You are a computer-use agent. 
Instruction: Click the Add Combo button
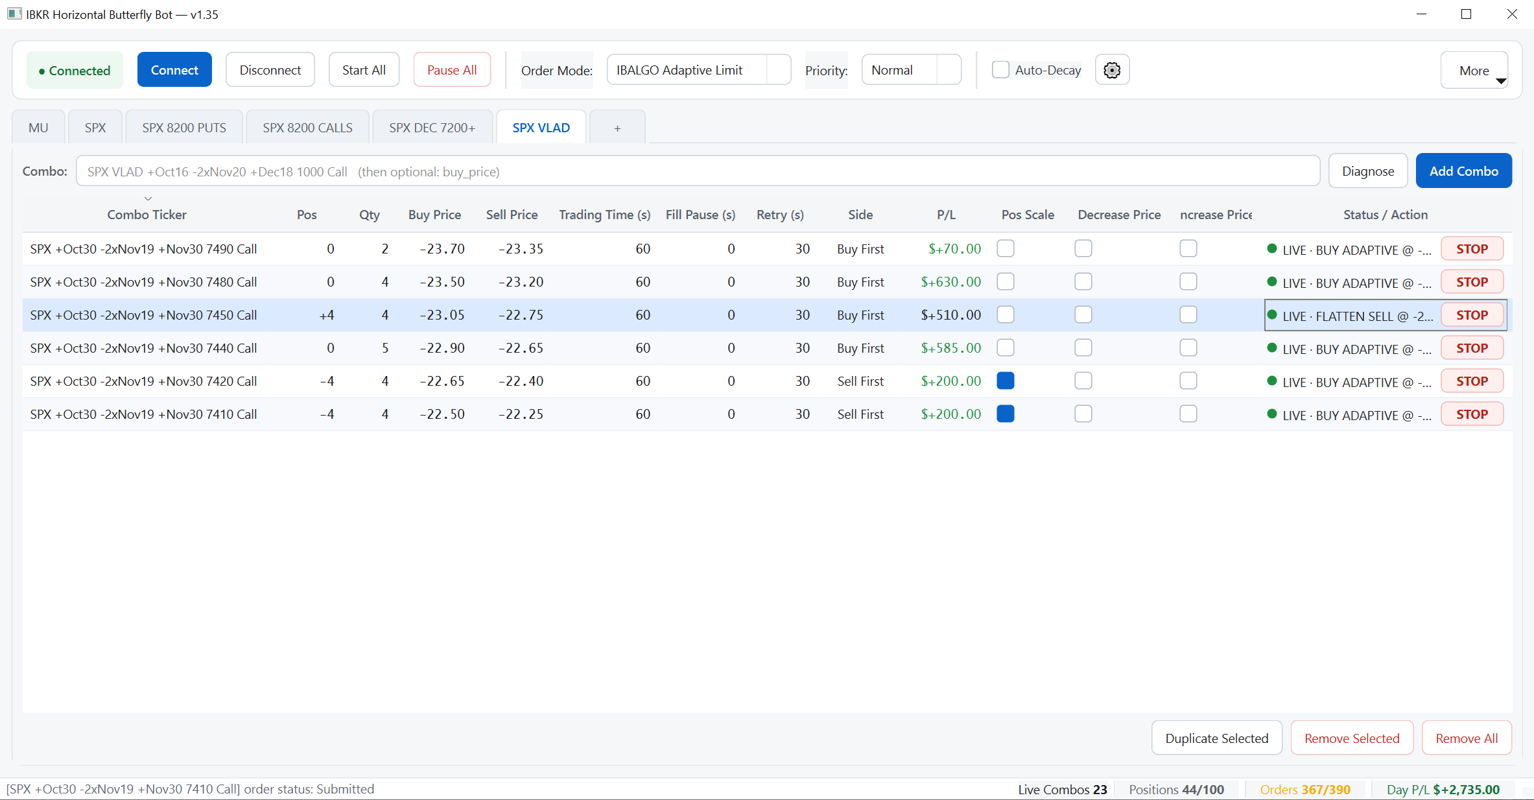tap(1464, 171)
